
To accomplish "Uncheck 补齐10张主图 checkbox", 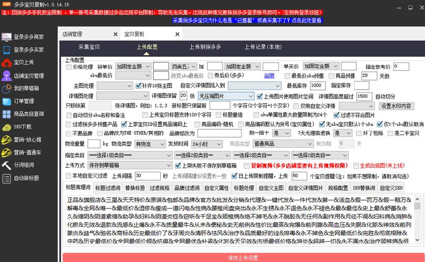I will tap(138, 86).
